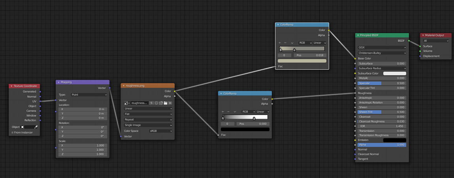This screenshot has width=454, height=178.
Task: Click the Alpha slider in Principled BSDF
Action: [x=382, y=145]
